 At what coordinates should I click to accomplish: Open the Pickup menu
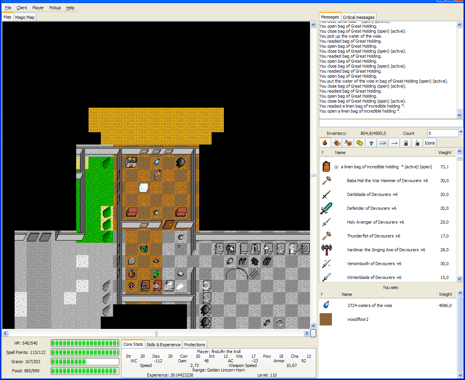click(55, 8)
